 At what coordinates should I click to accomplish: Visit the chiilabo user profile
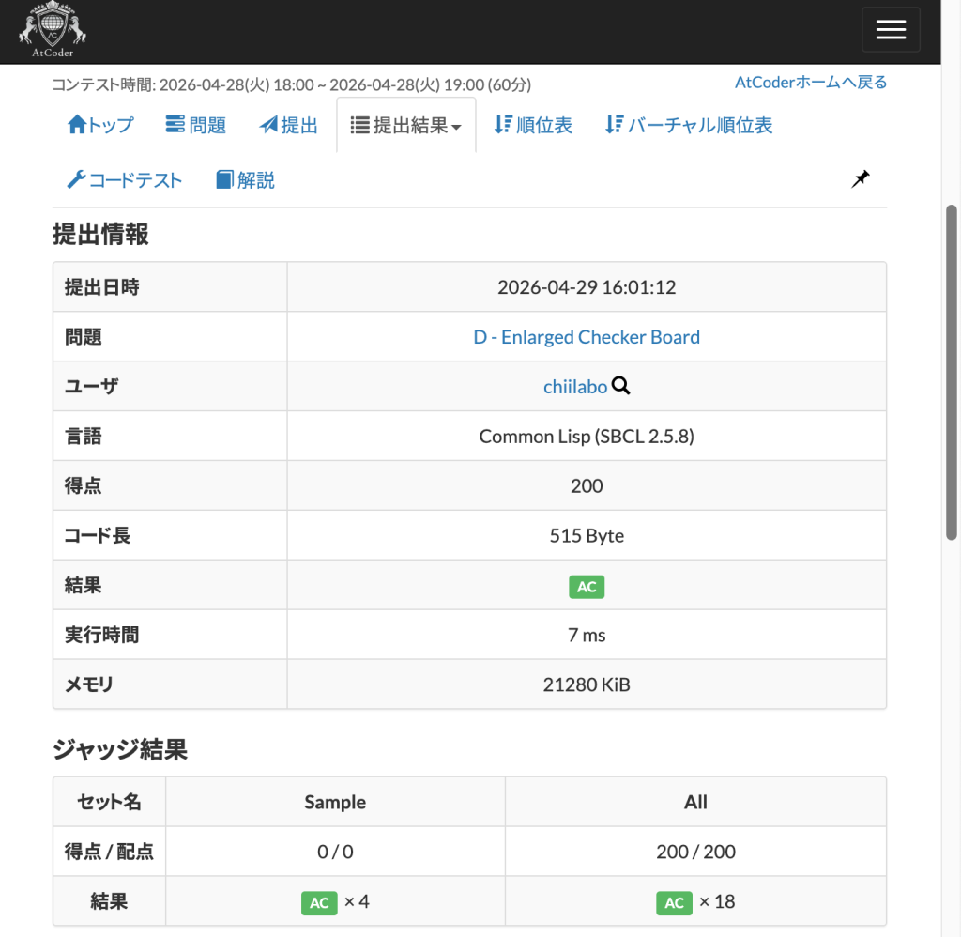(x=574, y=387)
